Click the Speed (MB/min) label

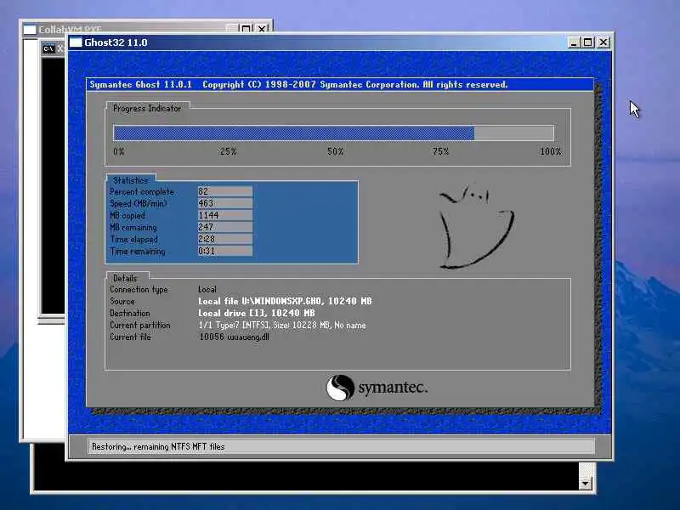139,203
